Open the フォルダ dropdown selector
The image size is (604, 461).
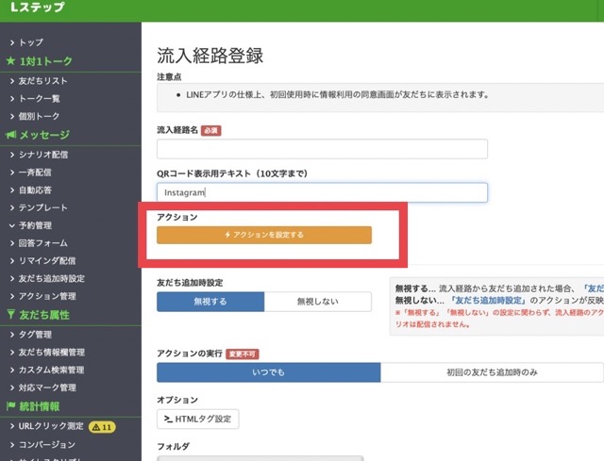[260, 458]
